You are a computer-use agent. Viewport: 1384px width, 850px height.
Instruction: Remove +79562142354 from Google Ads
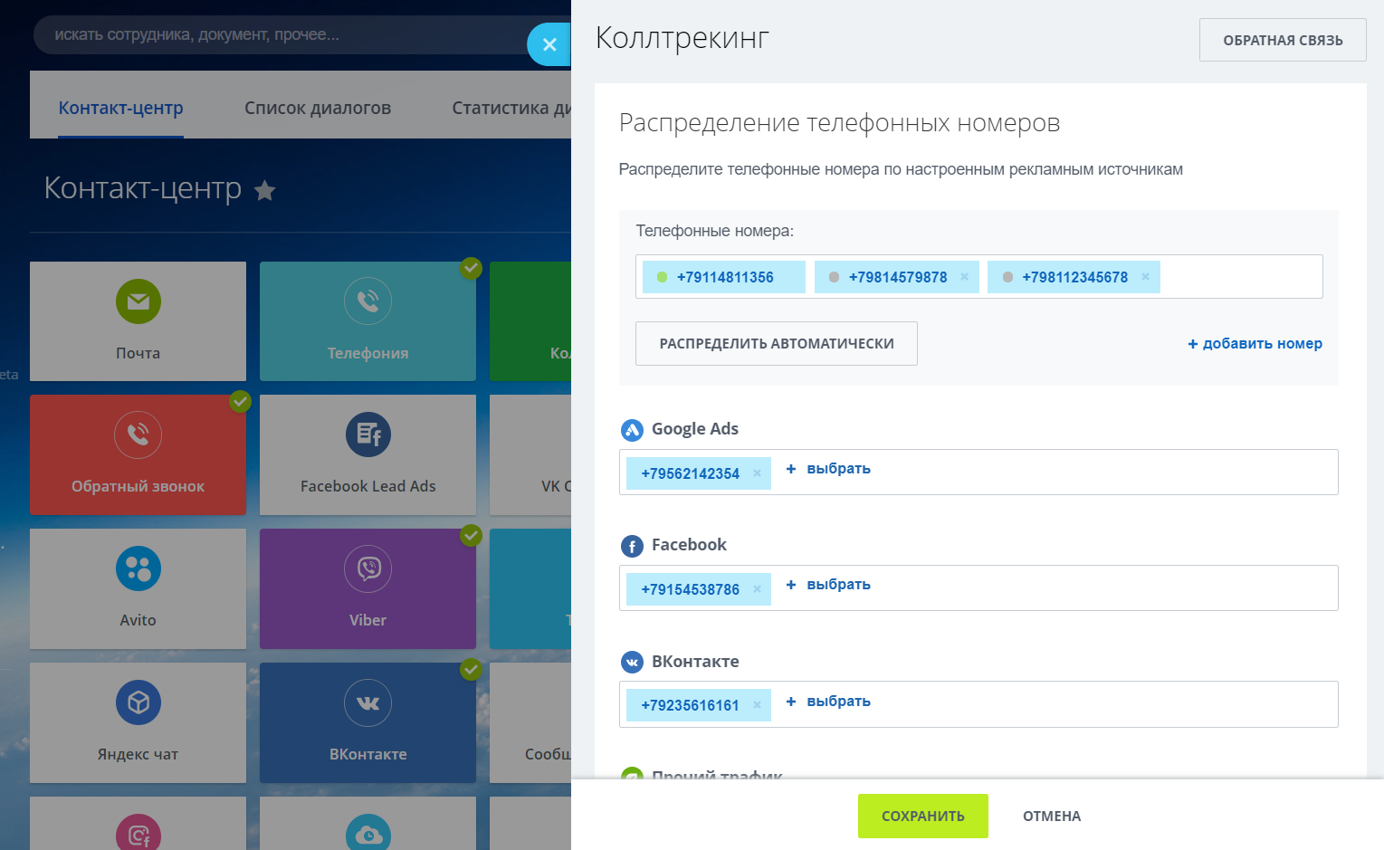[x=757, y=473]
